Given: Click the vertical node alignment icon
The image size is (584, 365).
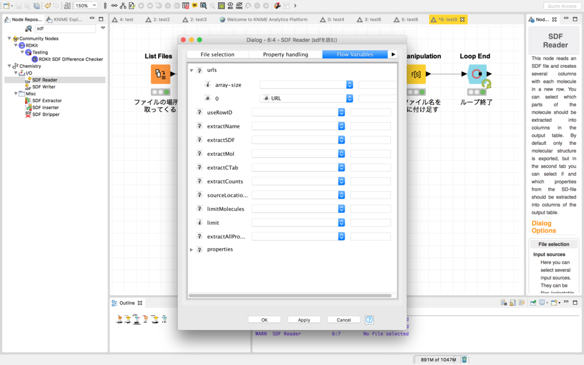Looking at the screenshot, I should (x=105, y=6).
